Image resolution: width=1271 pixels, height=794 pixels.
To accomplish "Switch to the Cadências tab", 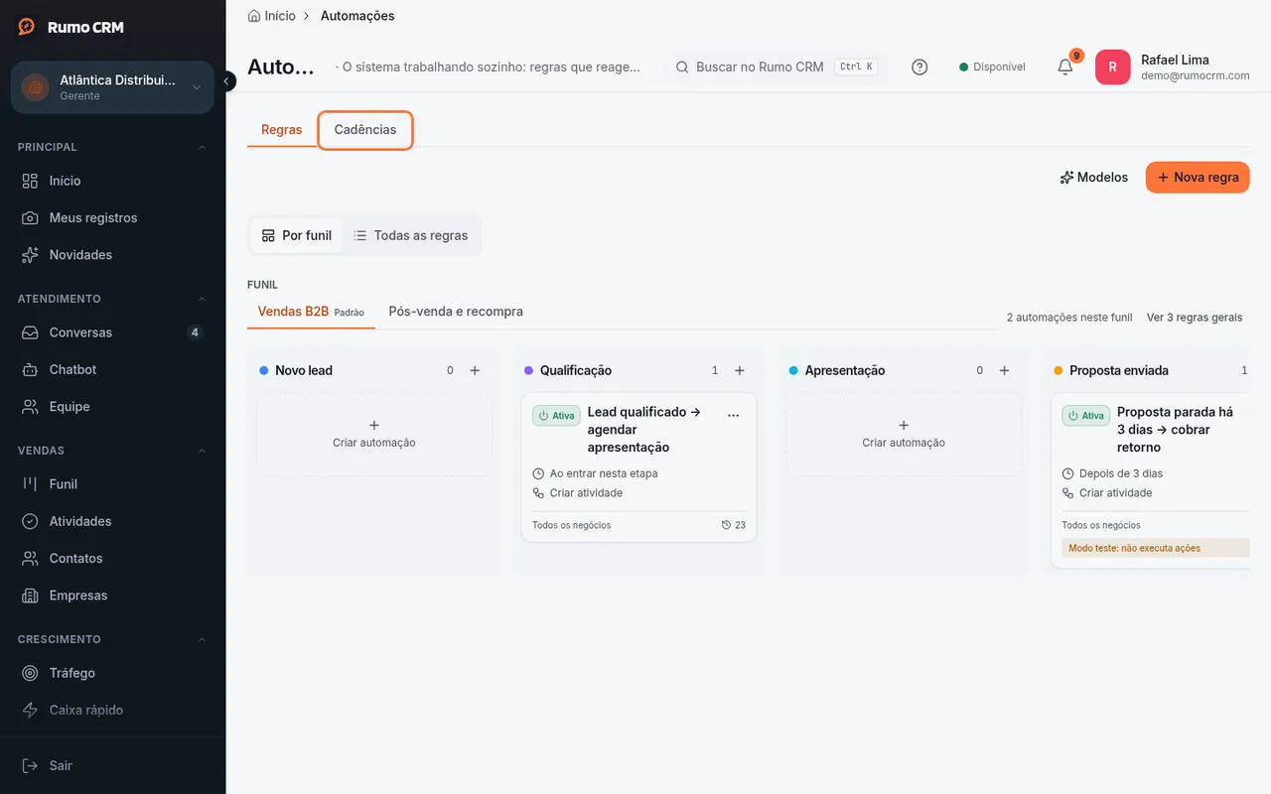I will (x=365, y=130).
